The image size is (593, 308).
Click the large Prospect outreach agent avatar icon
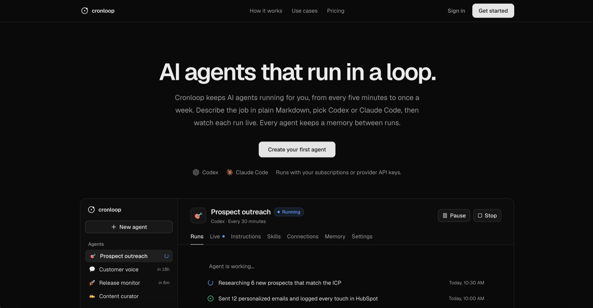tap(198, 215)
